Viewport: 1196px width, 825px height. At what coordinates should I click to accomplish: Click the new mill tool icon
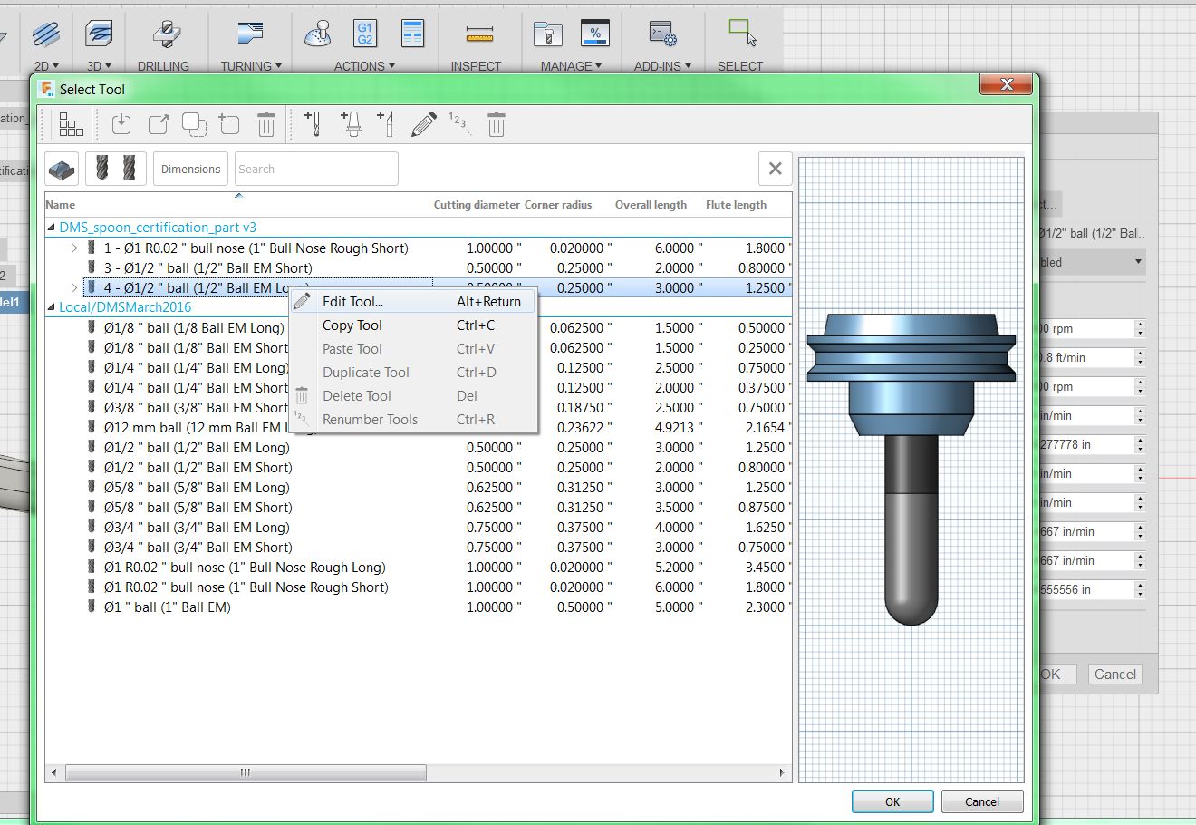pos(313,124)
